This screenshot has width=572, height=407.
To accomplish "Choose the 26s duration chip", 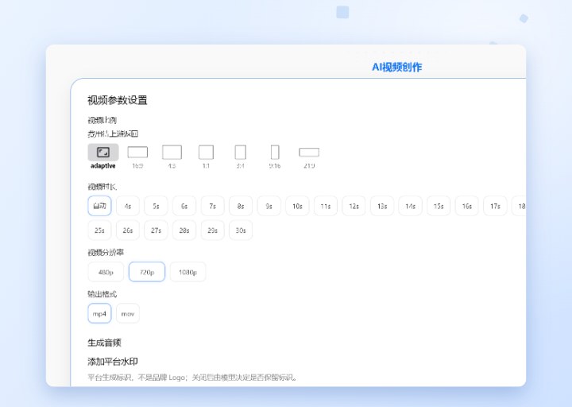I will (128, 231).
